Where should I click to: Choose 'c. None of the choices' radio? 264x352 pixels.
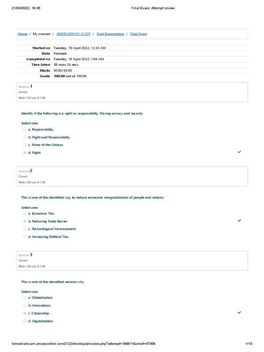[x=25, y=145]
